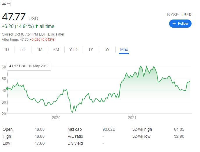Click the 30 y-axis label

(4, 102)
